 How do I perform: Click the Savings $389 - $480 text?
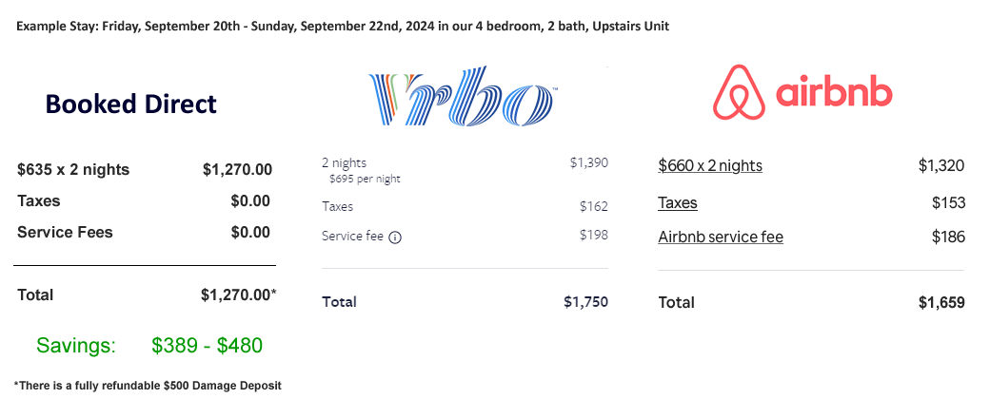tap(149, 346)
